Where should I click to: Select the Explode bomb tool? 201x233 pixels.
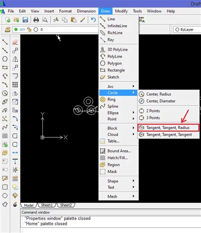click(x=15, y=204)
